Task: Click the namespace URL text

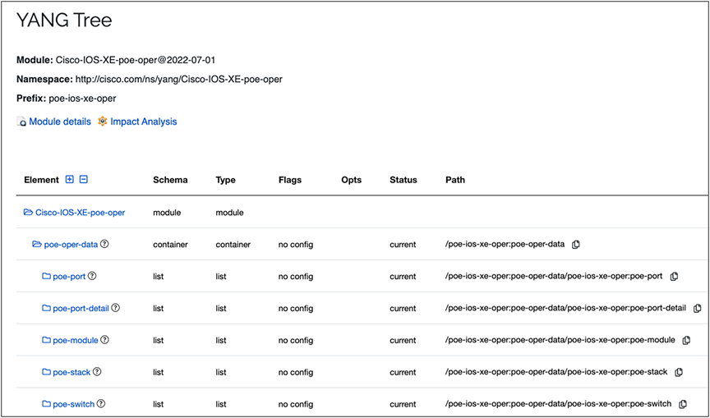Action: pyautogui.click(x=179, y=79)
